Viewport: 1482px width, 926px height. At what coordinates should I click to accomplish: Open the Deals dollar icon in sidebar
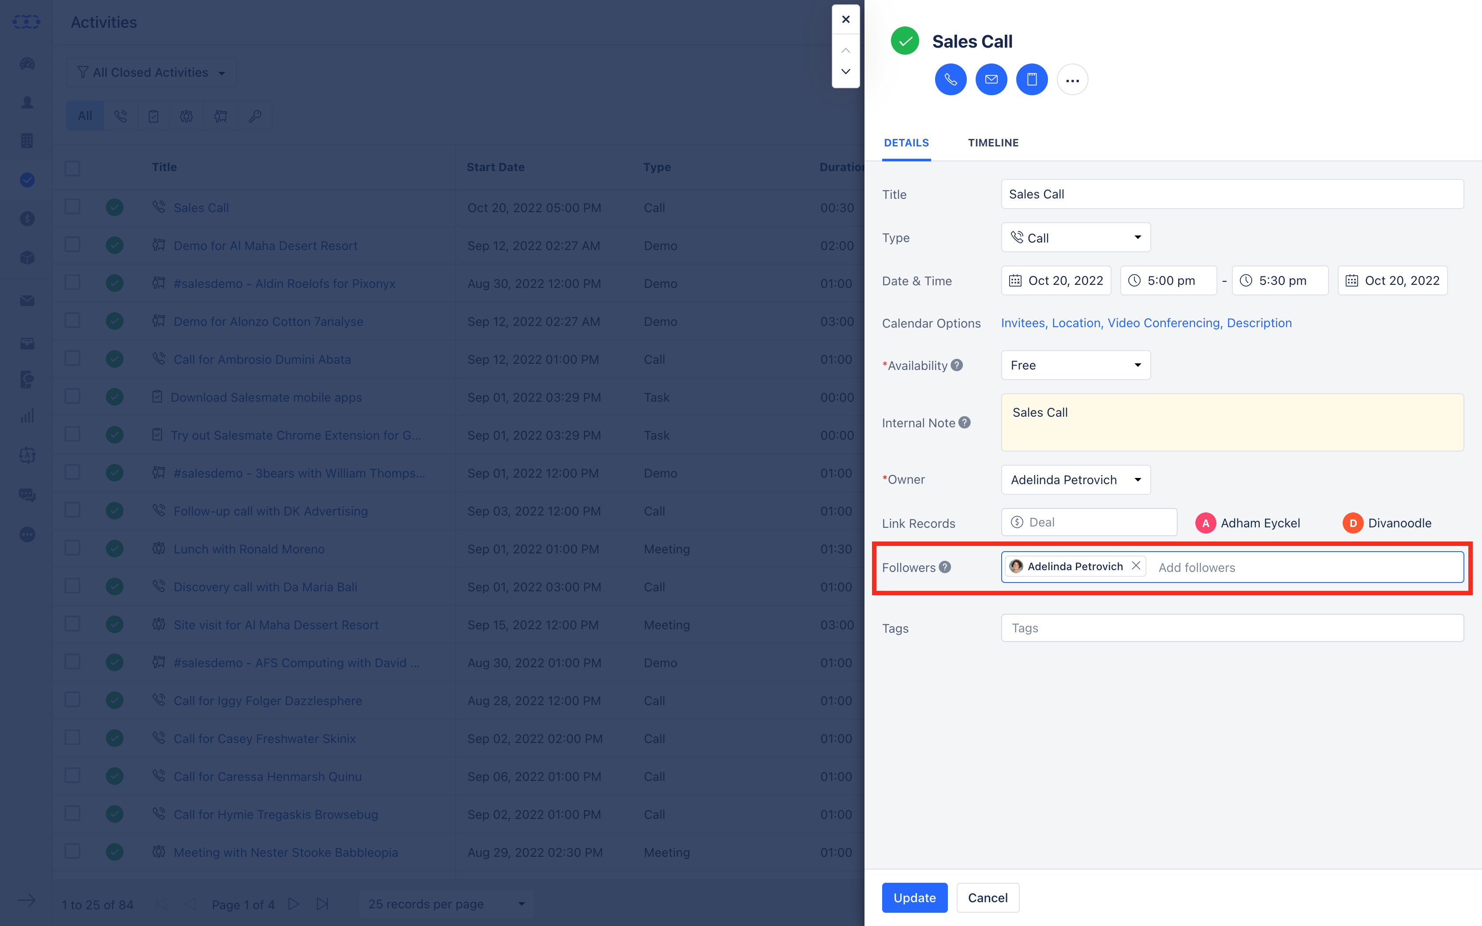(x=27, y=219)
